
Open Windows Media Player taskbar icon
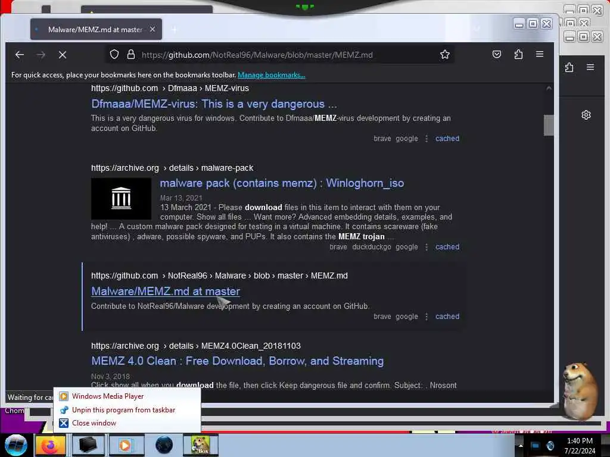(126, 445)
